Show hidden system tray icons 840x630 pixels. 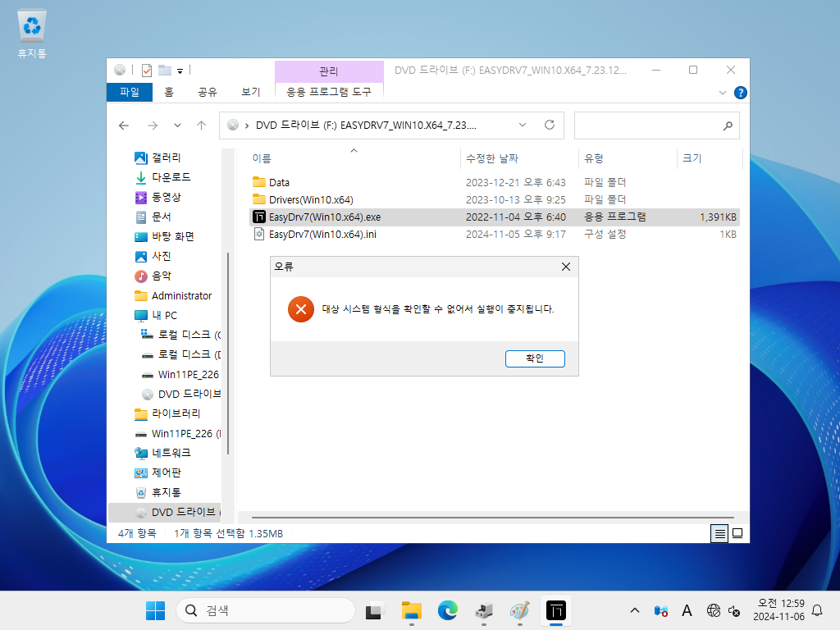(x=635, y=610)
